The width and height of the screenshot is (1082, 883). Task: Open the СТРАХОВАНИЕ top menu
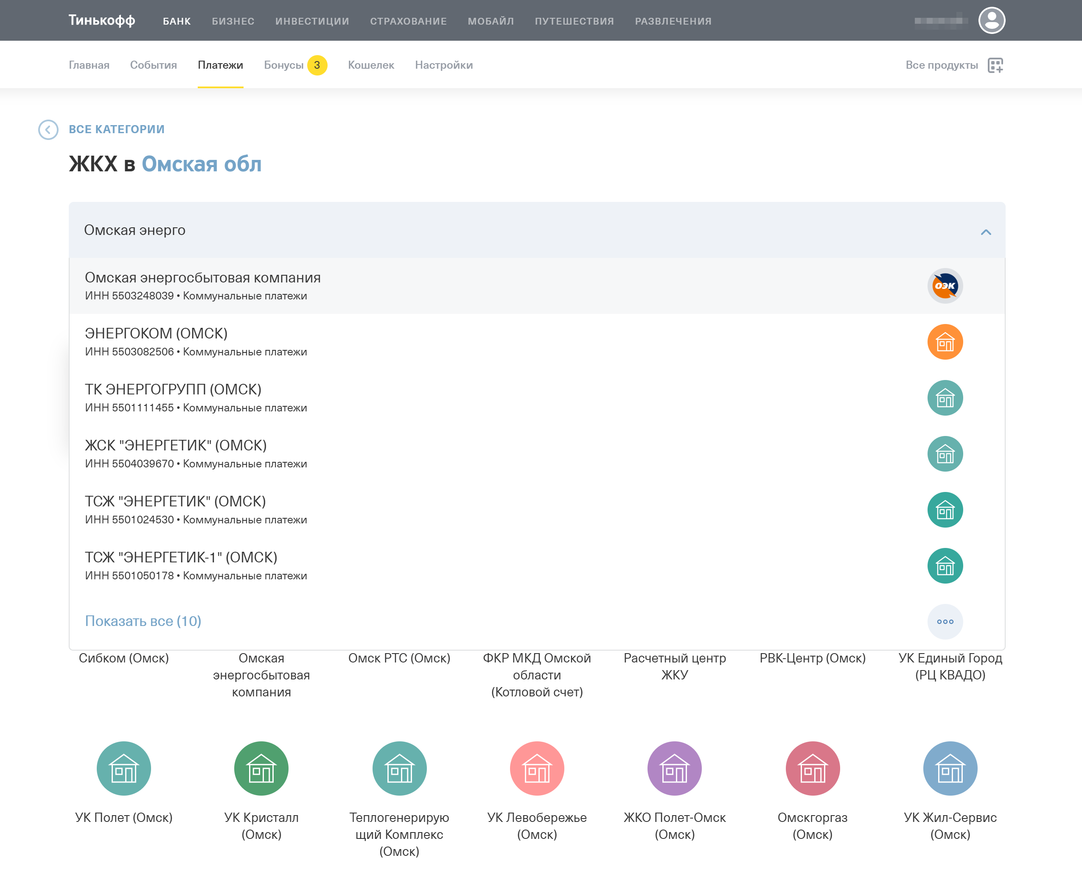409,21
